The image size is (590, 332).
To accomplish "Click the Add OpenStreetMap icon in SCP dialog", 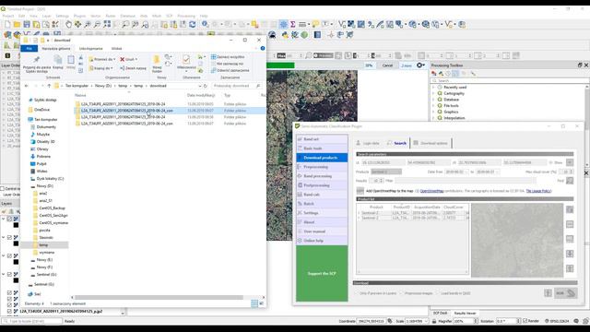I will 360,191.
